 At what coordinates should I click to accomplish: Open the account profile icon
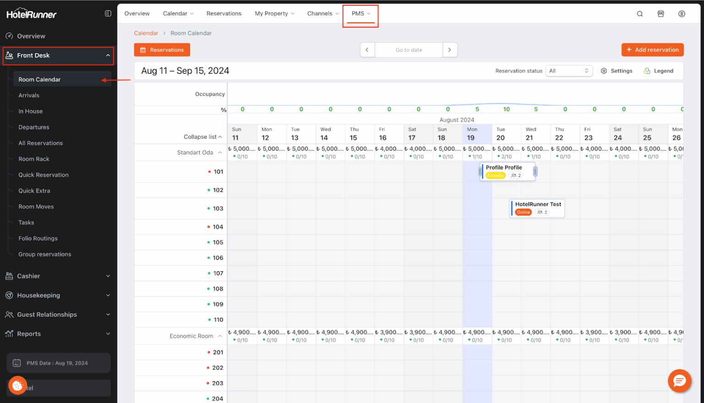tap(682, 13)
